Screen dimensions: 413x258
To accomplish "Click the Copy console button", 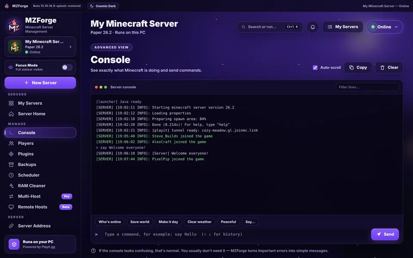I will point(358,68).
